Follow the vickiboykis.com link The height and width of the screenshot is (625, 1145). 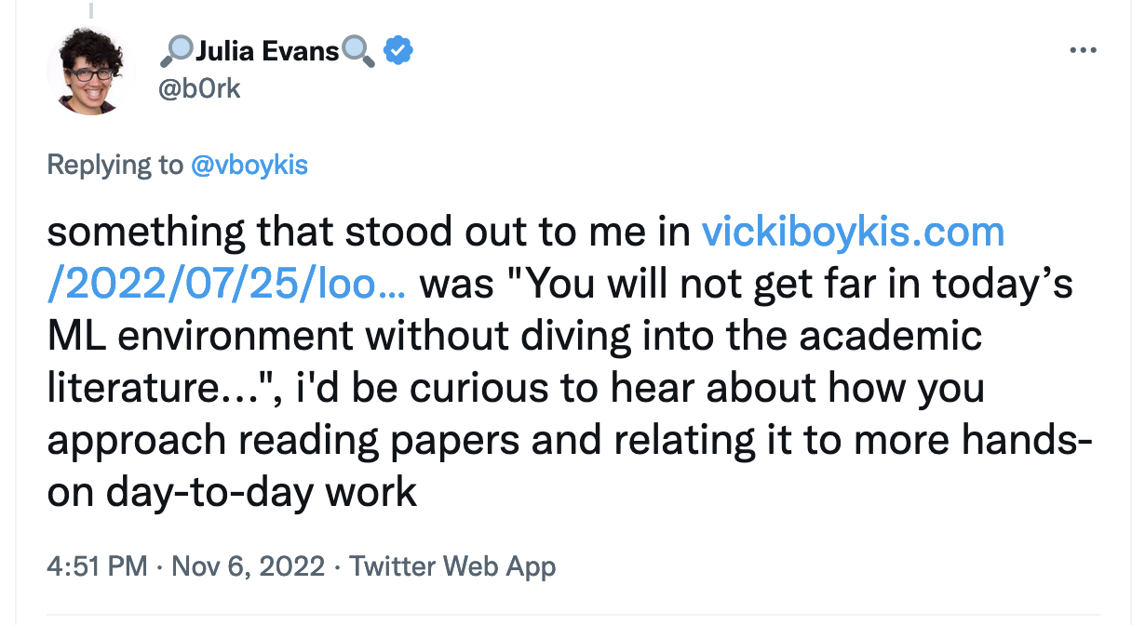(853, 232)
